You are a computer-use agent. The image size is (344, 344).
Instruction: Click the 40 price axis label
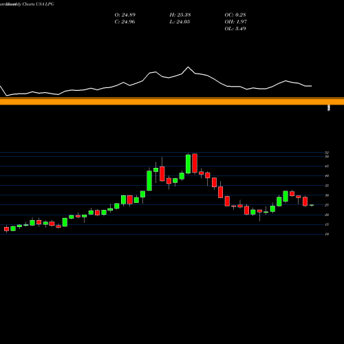point(327,176)
